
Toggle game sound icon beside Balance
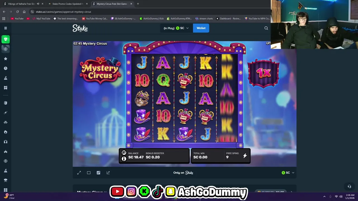(x=124, y=153)
